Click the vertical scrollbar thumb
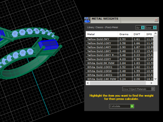The height and width of the screenshot is (122, 163). [x=156, y=43]
